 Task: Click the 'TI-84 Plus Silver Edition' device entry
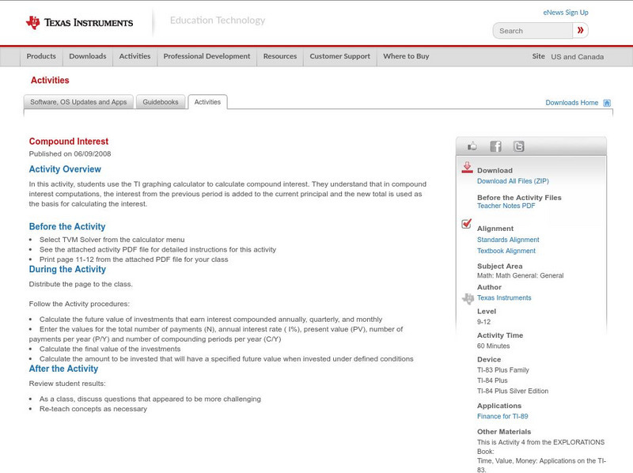coord(513,391)
